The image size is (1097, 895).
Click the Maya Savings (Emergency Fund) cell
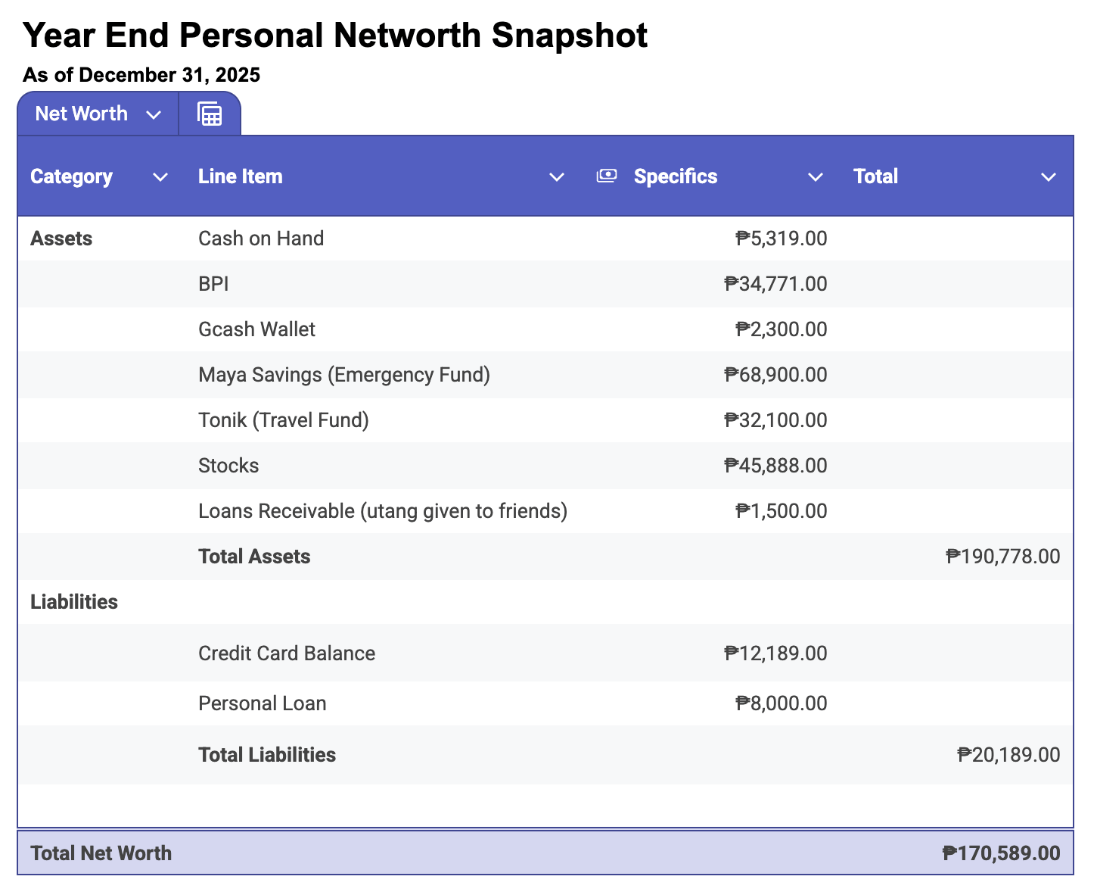[x=344, y=375]
